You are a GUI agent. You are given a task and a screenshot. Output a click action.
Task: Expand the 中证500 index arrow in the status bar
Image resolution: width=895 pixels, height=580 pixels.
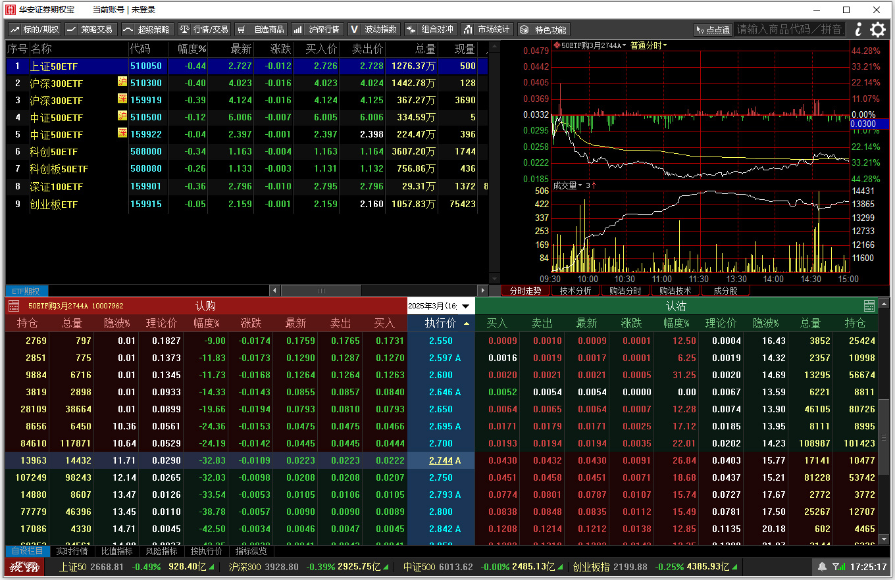(560, 567)
